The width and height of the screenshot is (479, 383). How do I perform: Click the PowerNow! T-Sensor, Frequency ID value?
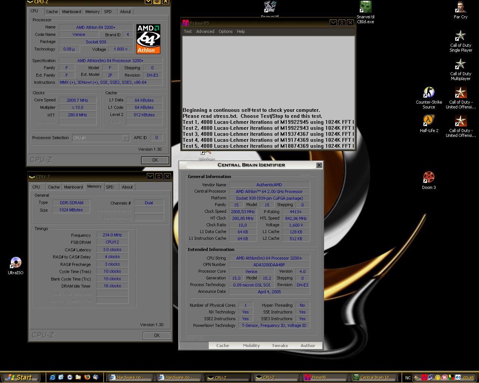pos(274,325)
